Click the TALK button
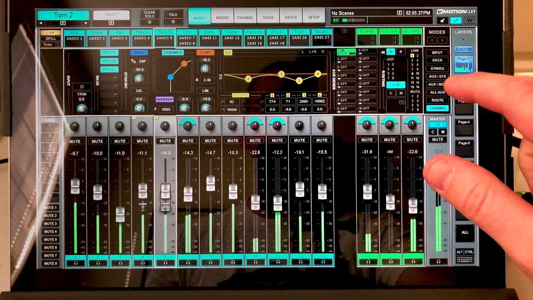 pos(173,15)
